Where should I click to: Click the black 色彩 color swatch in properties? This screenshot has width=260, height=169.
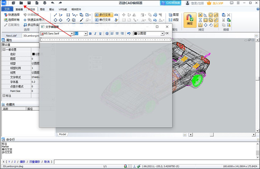33,54
